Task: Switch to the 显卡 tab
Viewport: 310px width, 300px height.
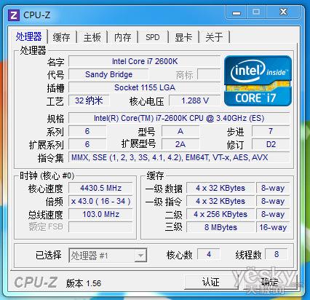Action: point(183,37)
